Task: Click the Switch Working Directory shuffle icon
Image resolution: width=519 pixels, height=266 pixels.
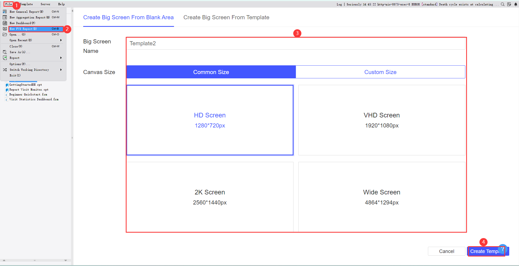Action: point(5,69)
